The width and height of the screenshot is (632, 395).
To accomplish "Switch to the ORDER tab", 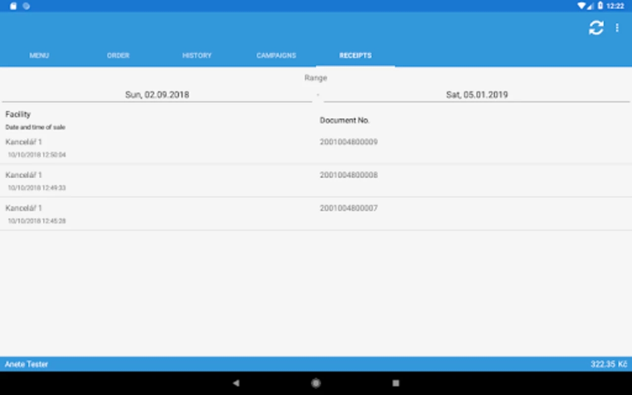I will [118, 55].
